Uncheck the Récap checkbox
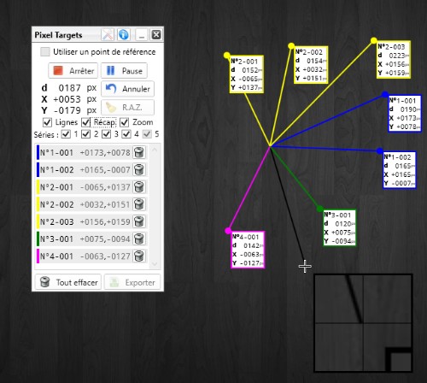The height and width of the screenshot is (383, 427). pos(85,122)
